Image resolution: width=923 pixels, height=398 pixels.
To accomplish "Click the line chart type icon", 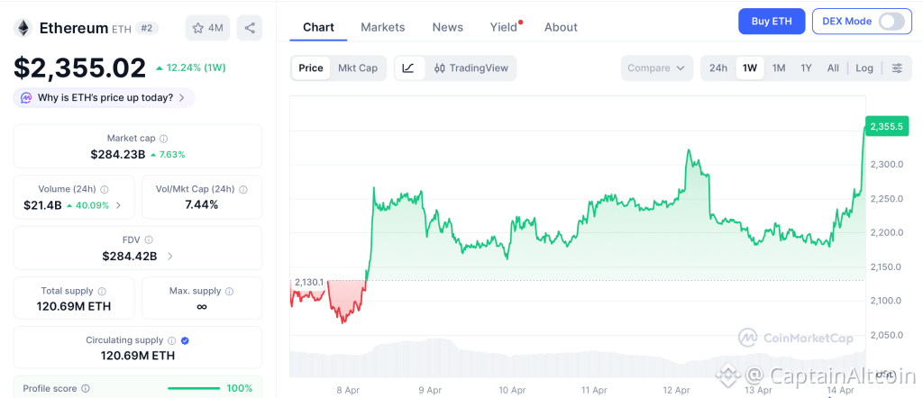I will coord(408,68).
